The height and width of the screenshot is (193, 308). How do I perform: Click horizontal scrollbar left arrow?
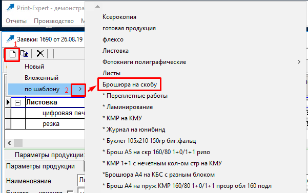tap(9, 143)
